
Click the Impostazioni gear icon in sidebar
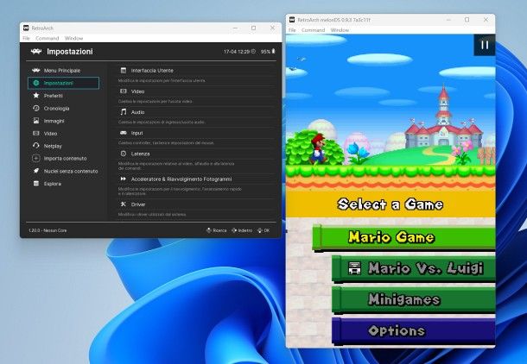pos(36,83)
